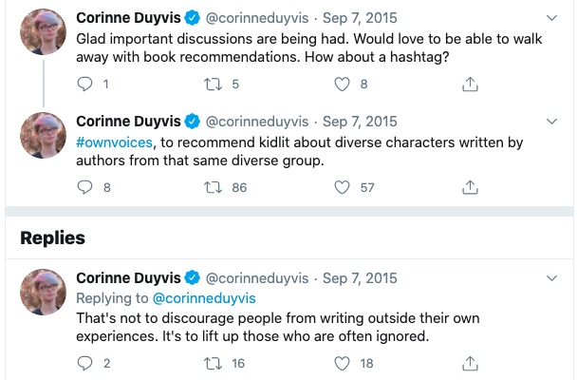577x380 pixels.
Task: Reply to the tweet about lifting up voices
Action: (84, 363)
